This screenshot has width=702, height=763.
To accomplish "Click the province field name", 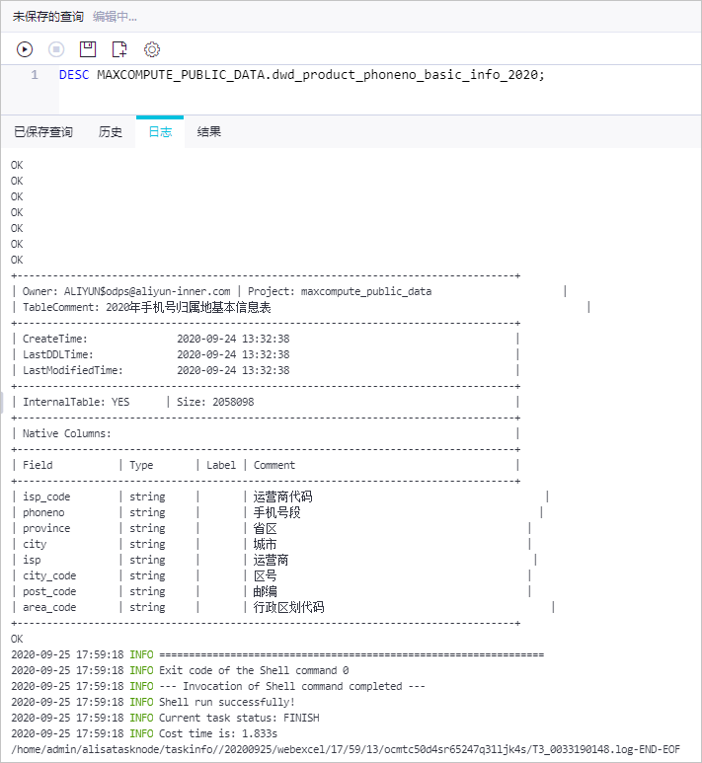I will pos(46,528).
